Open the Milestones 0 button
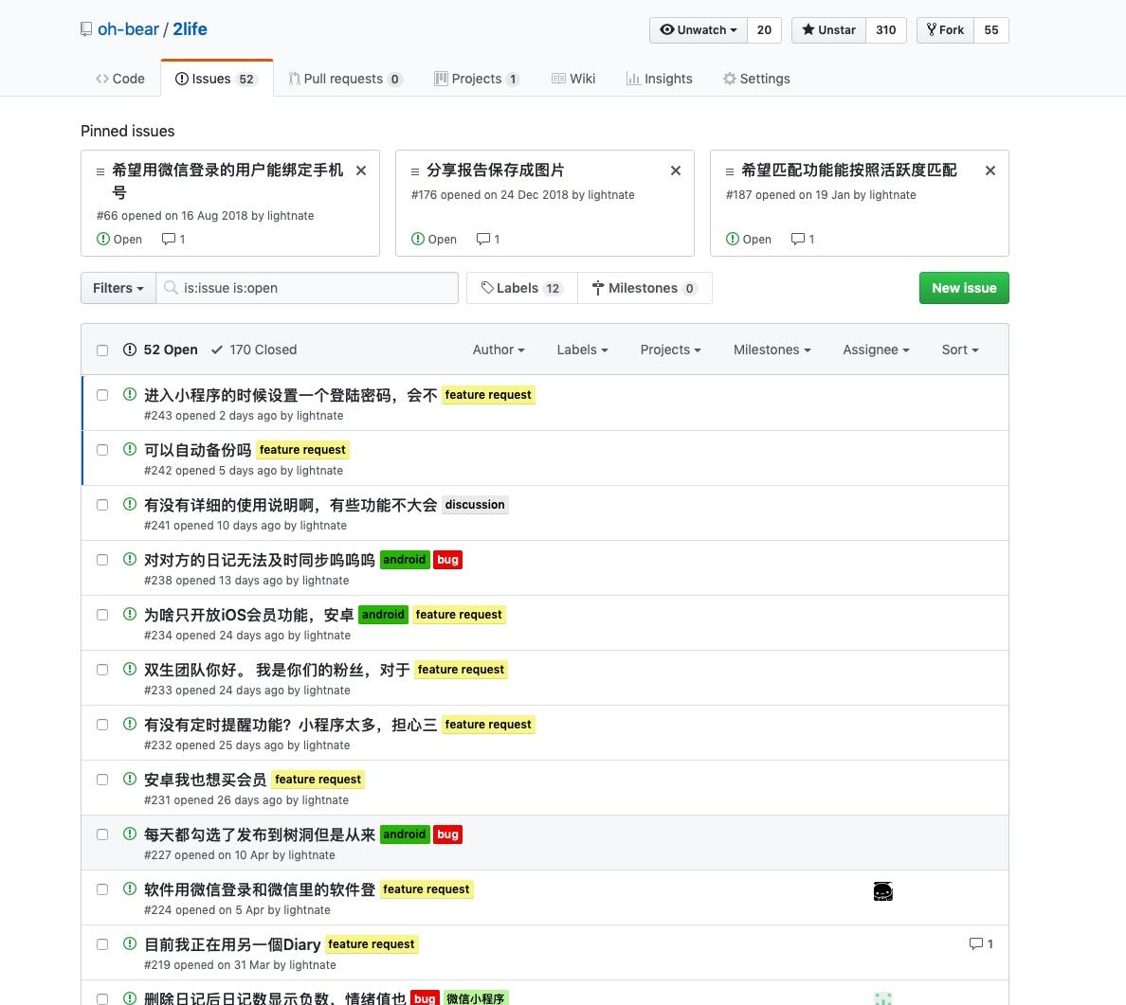Viewport: 1126px width, 1005px height. tap(645, 288)
